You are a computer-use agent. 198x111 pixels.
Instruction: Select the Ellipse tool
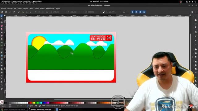(x=2, y=29)
